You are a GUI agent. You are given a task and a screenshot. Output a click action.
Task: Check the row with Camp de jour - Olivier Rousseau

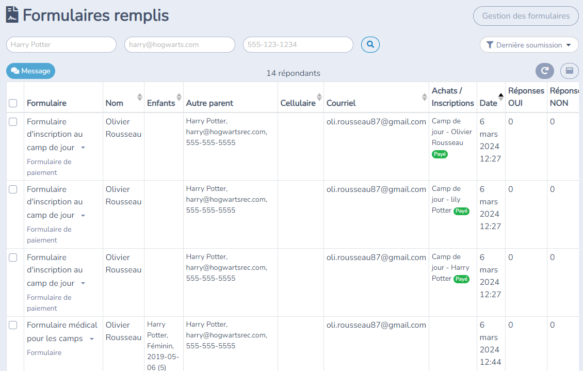point(13,122)
